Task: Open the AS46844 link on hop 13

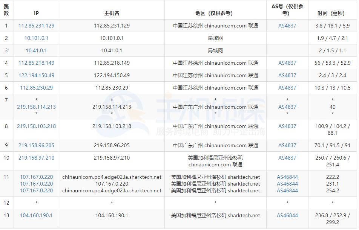Action: (287, 215)
